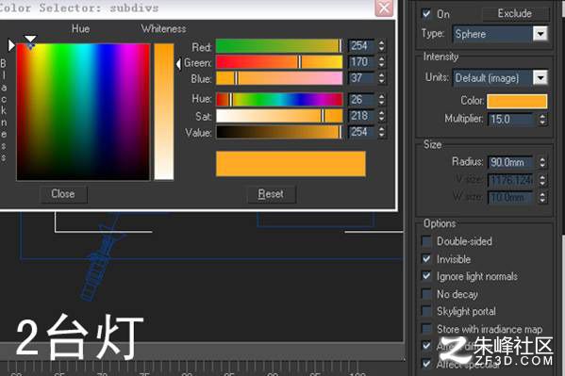Enable Store with irradiance map checkbox
Image resolution: width=565 pixels, height=376 pixels.
(x=426, y=329)
